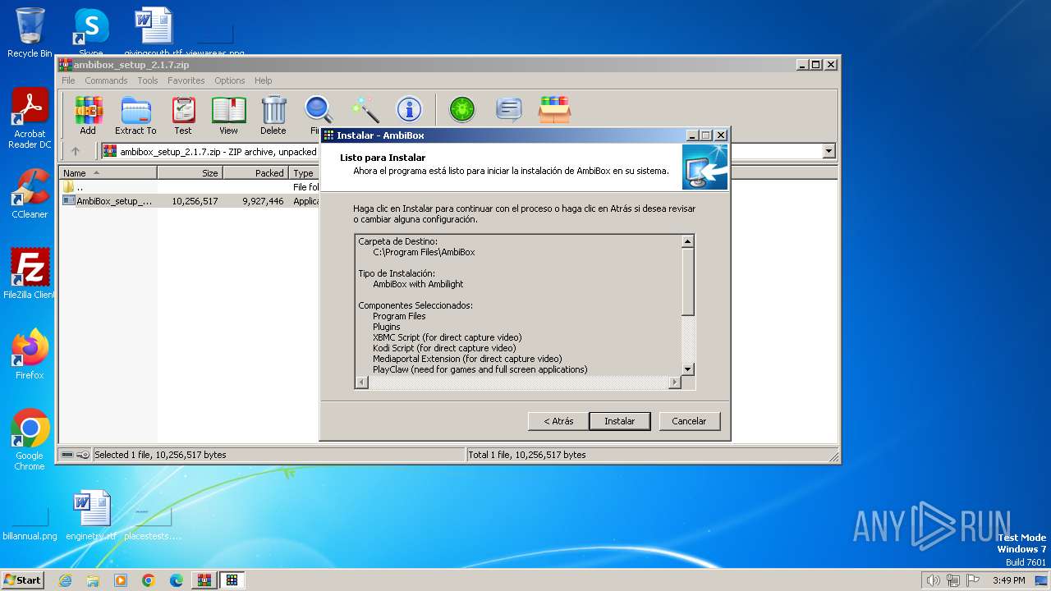
Task: Click the Info icon in WinRAR toolbar
Action: point(409,110)
